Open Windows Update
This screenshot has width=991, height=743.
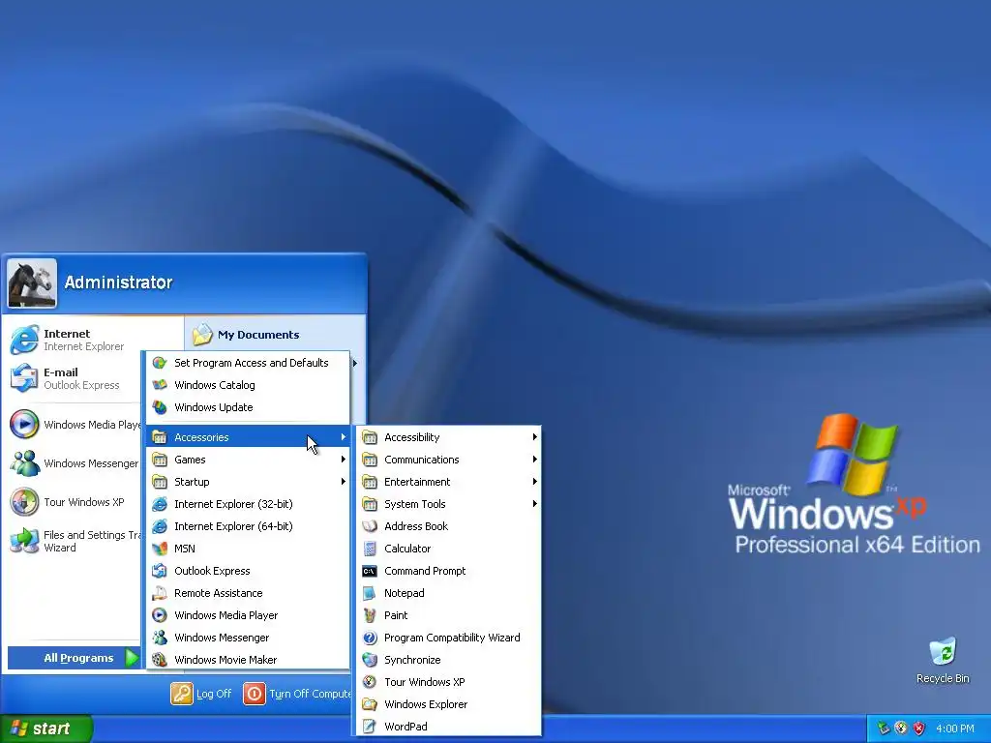(248, 407)
